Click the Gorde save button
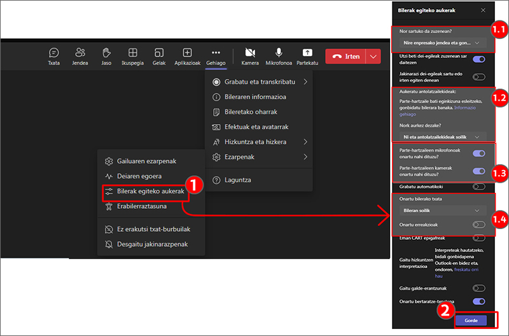509x336 pixels. click(471, 321)
